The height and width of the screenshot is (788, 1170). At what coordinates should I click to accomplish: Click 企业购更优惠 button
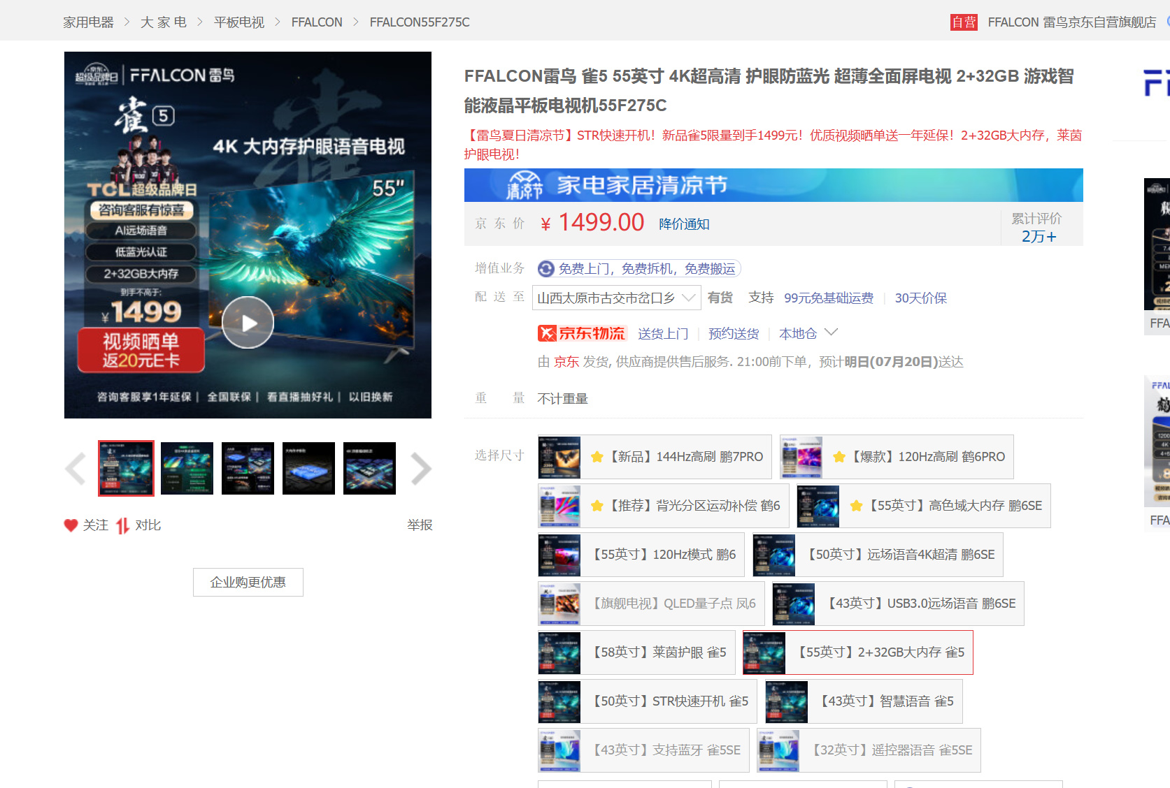tap(248, 583)
